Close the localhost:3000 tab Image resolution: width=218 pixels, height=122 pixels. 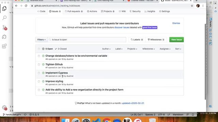click(x=56, y=1)
